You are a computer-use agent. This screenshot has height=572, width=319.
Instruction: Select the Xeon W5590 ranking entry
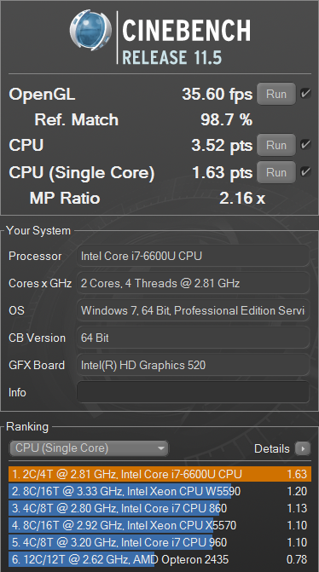pos(159,491)
